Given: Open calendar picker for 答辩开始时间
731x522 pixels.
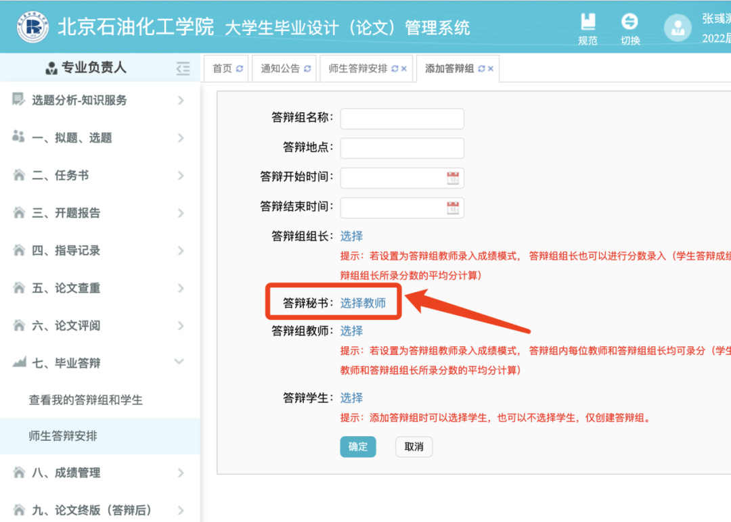Looking at the screenshot, I should 453,178.
